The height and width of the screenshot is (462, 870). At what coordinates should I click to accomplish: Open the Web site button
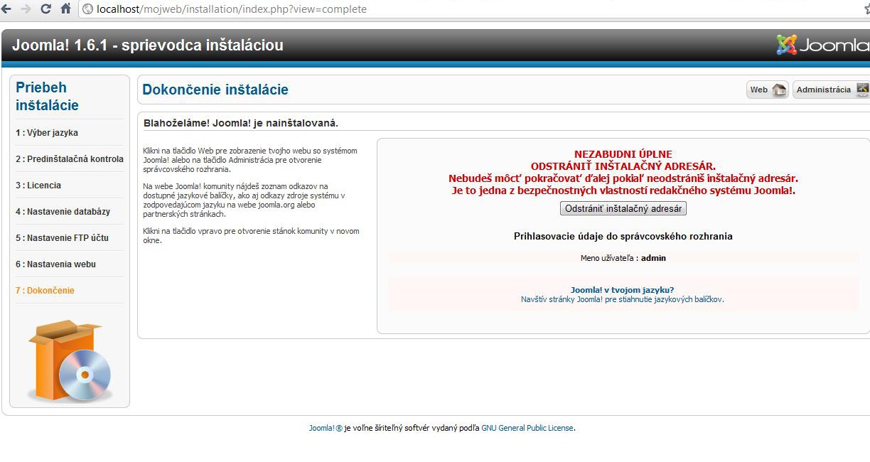[x=767, y=90]
